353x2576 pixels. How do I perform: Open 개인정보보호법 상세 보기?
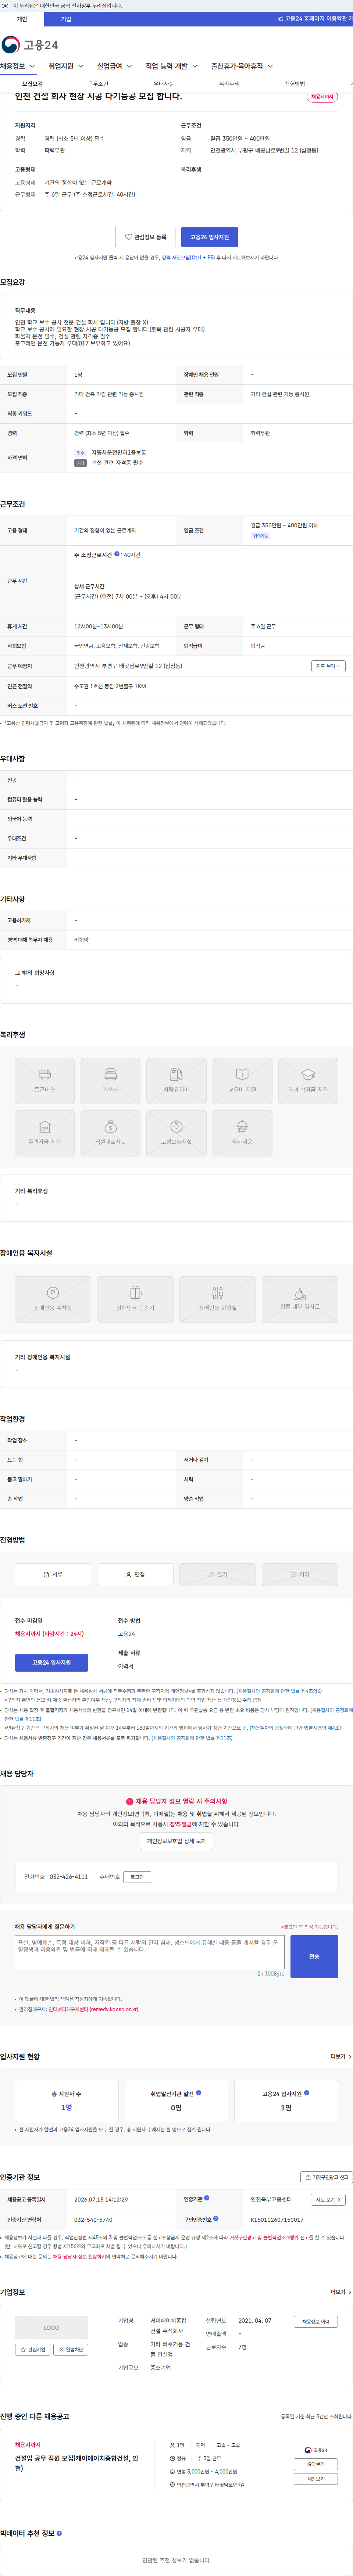[x=177, y=1841]
